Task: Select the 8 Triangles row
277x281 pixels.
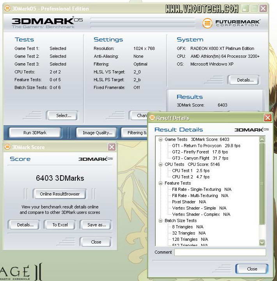Action: [x=188, y=227]
